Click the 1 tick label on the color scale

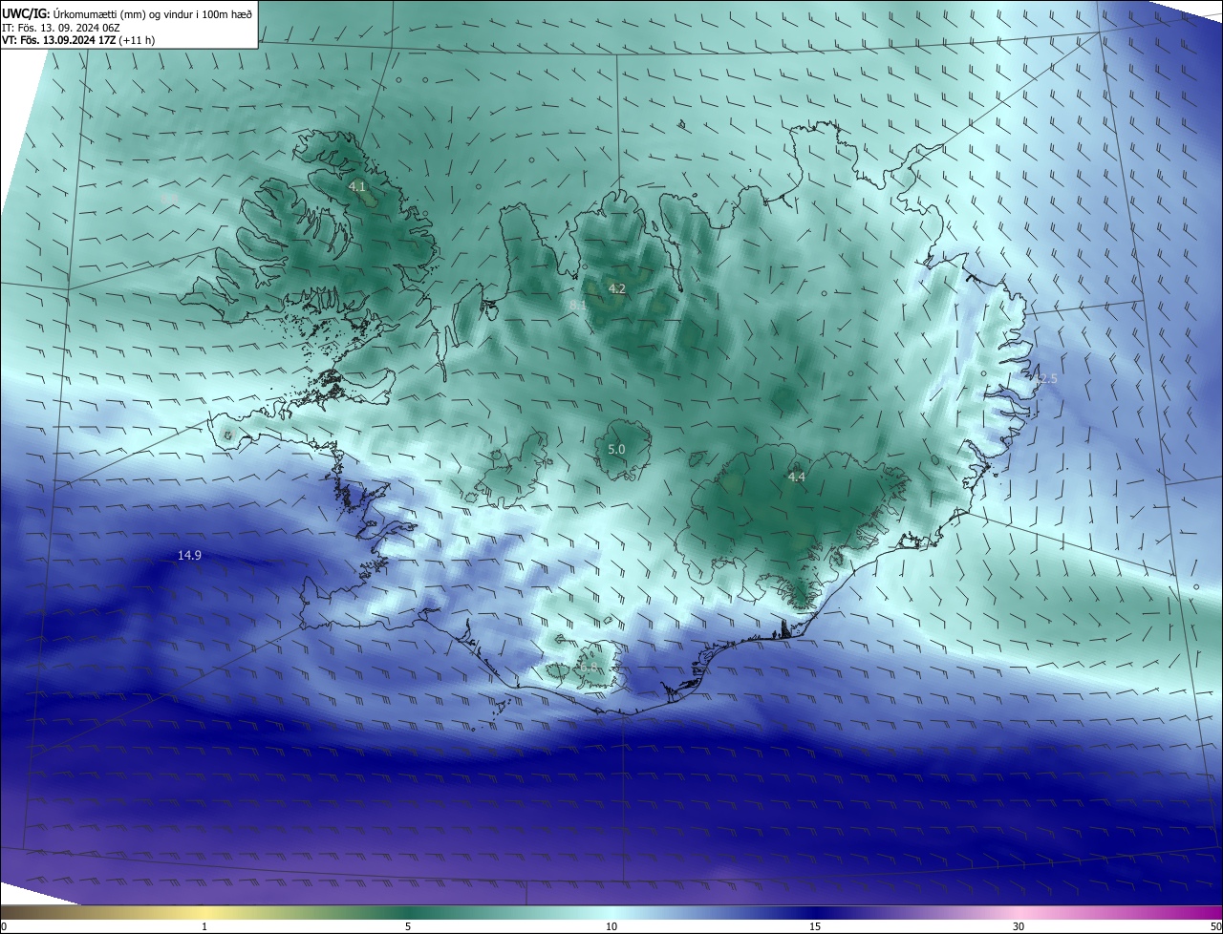[204, 926]
